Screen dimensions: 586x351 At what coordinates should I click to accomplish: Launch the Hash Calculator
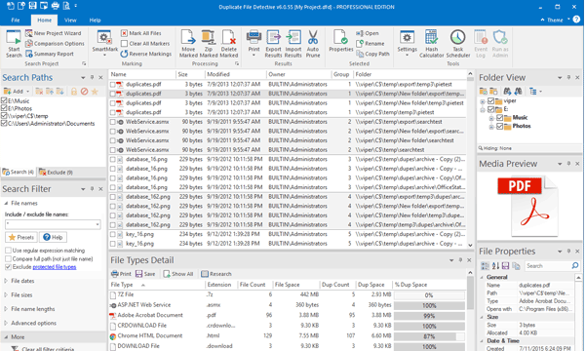431,44
